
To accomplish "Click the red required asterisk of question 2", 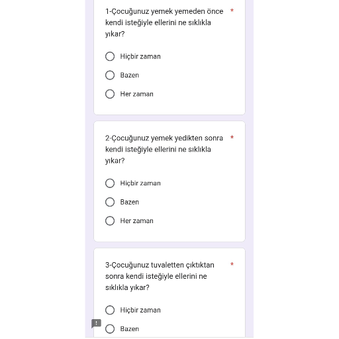I will click(232, 137).
